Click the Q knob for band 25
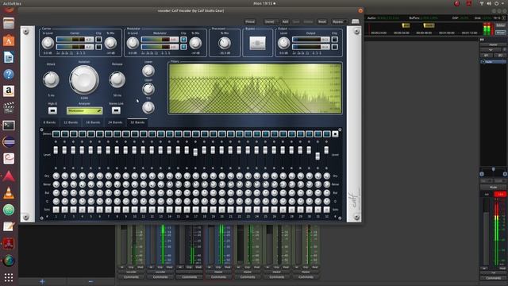The image size is (508, 286). pyautogui.click(x=266, y=201)
